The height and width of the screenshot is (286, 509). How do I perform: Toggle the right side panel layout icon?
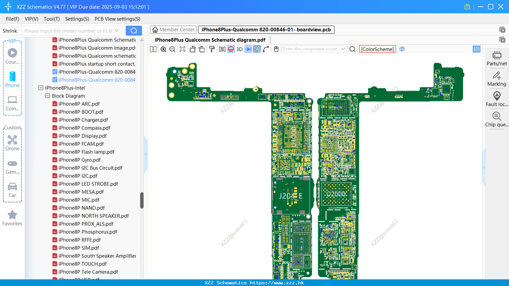(477, 49)
